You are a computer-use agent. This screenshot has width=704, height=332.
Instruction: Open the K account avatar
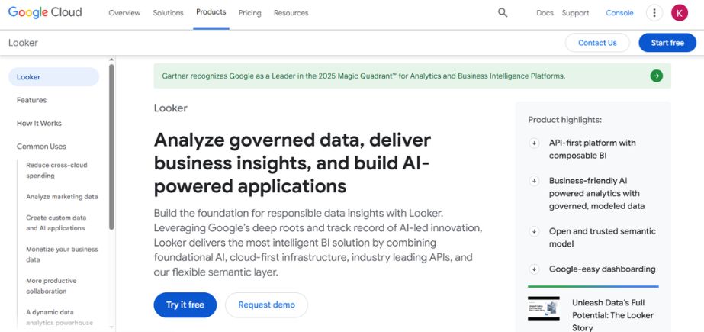(680, 12)
